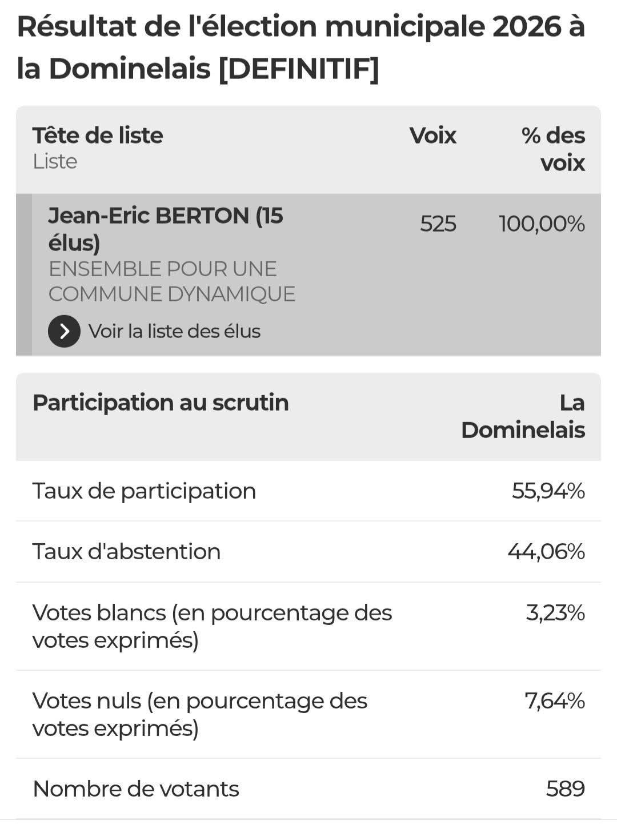This screenshot has height=824, width=617.
Task: Click the grey color bar beside BERTON
Action: (x=24, y=274)
